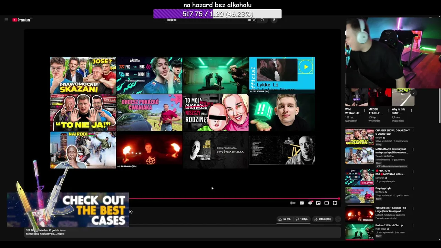Open 'YouTube Mix – Laikike1' playlist title
Image resolution: width=441 pixels, height=248 pixels.
click(x=391, y=210)
